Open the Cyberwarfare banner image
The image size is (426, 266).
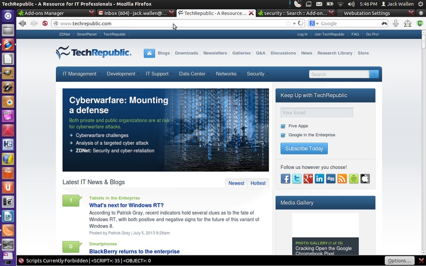(x=166, y=130)
